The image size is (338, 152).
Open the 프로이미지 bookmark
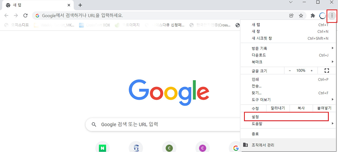point(127,25)
